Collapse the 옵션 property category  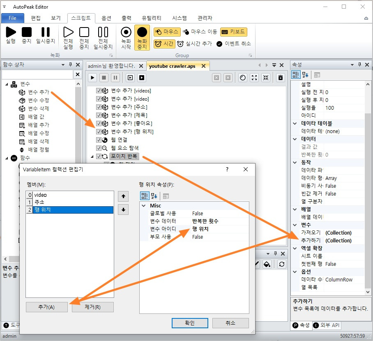(x=295, y=272)
